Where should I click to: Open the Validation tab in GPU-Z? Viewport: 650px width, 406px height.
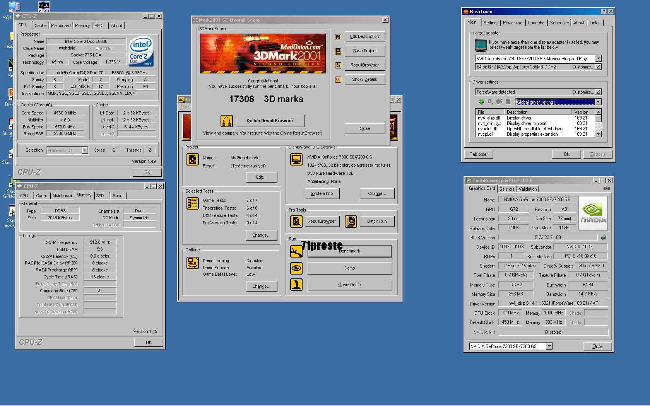[528, 189]
